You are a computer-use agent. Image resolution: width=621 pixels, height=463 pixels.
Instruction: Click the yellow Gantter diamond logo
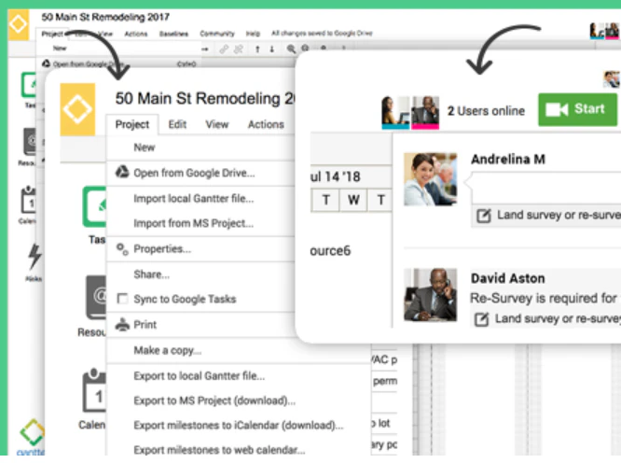click(x=77, y=109)
